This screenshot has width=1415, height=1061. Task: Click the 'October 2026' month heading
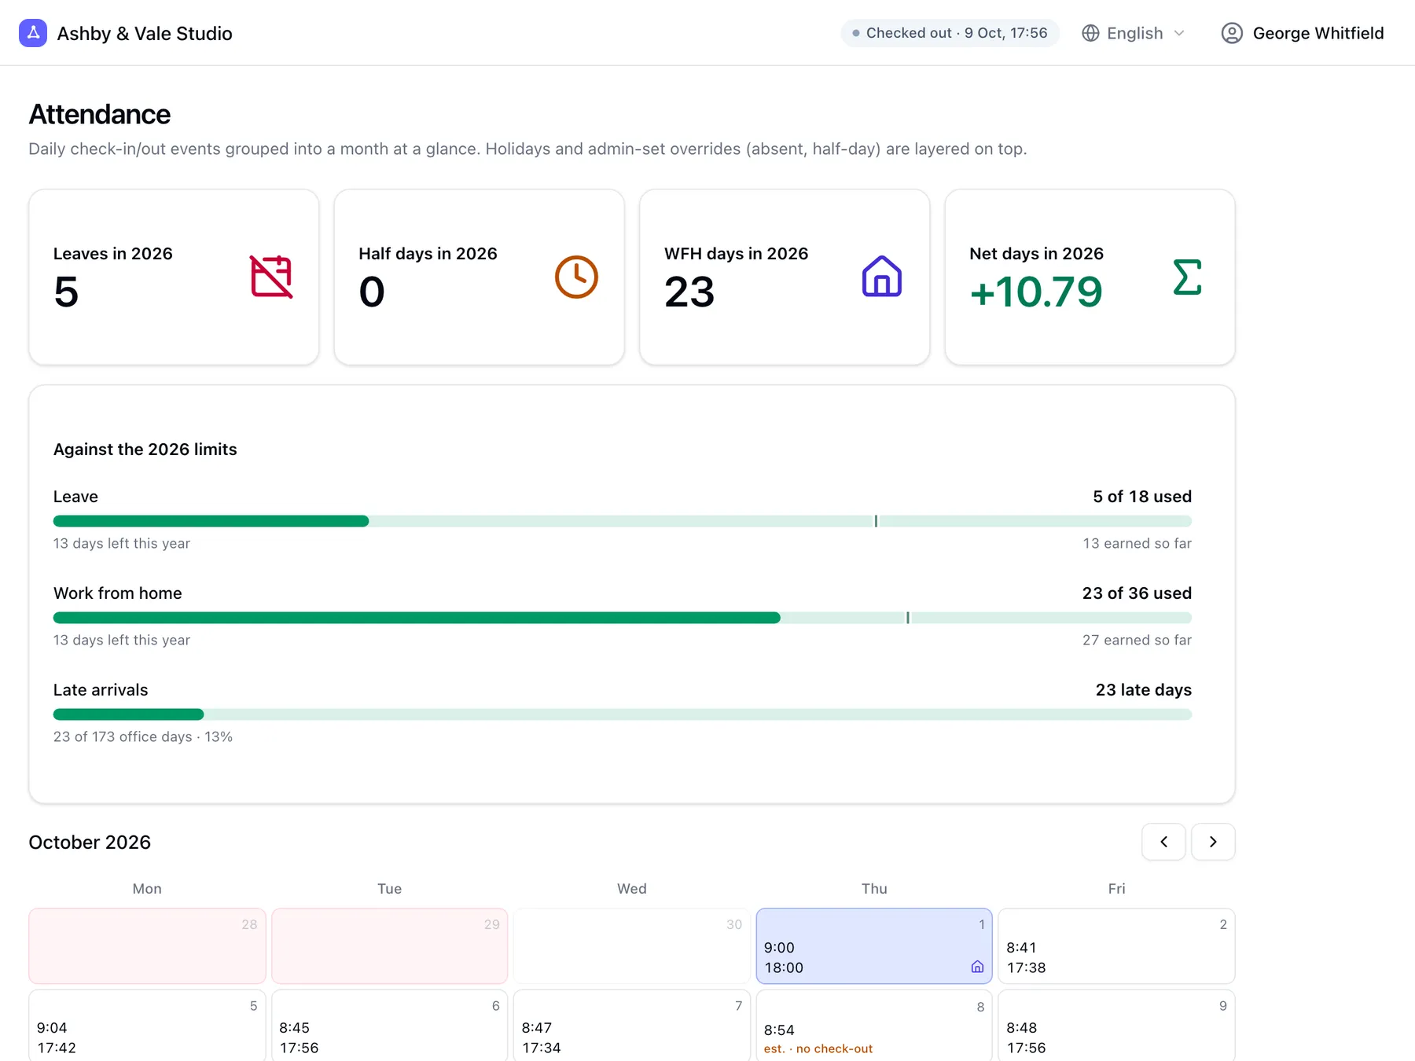pos(90,842)
